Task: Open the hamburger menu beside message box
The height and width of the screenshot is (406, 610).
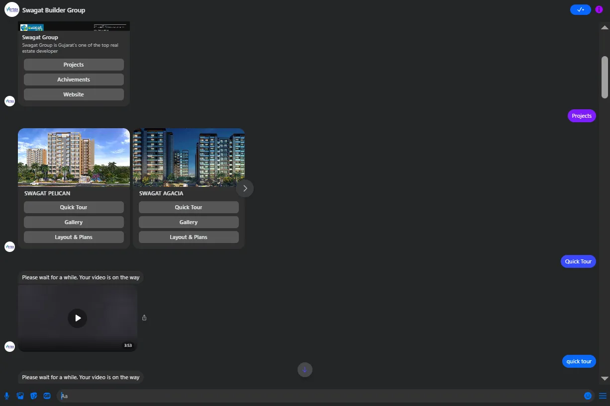Action: pyautogui.click(x=603, y=396)
